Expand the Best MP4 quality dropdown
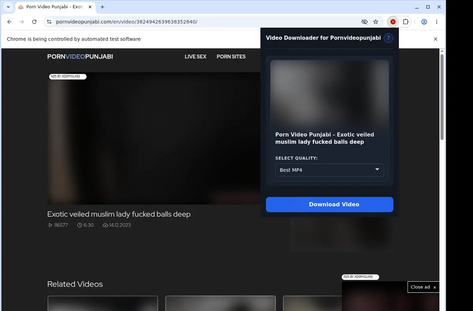 tap(330, 170)
